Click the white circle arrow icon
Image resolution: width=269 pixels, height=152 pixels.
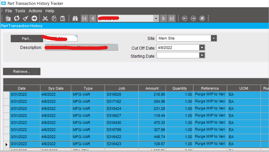[34, 18]
